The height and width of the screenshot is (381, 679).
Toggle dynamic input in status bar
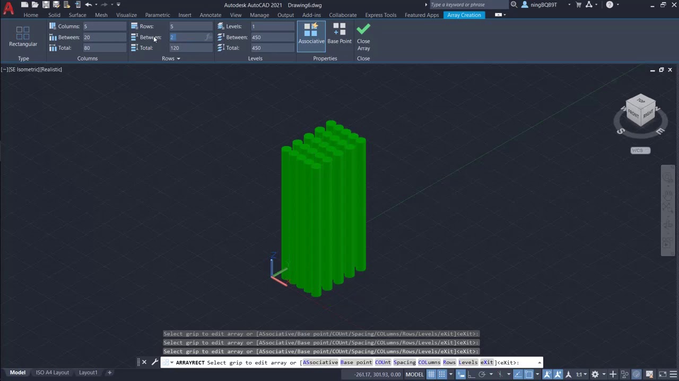[460, 375]
